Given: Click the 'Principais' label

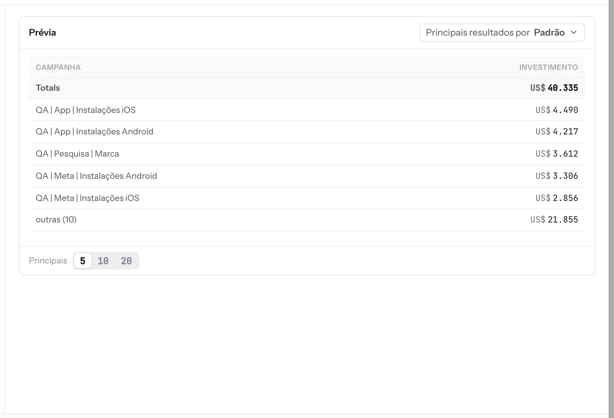Looking at the screenshot, I should (x=48, y=261).
